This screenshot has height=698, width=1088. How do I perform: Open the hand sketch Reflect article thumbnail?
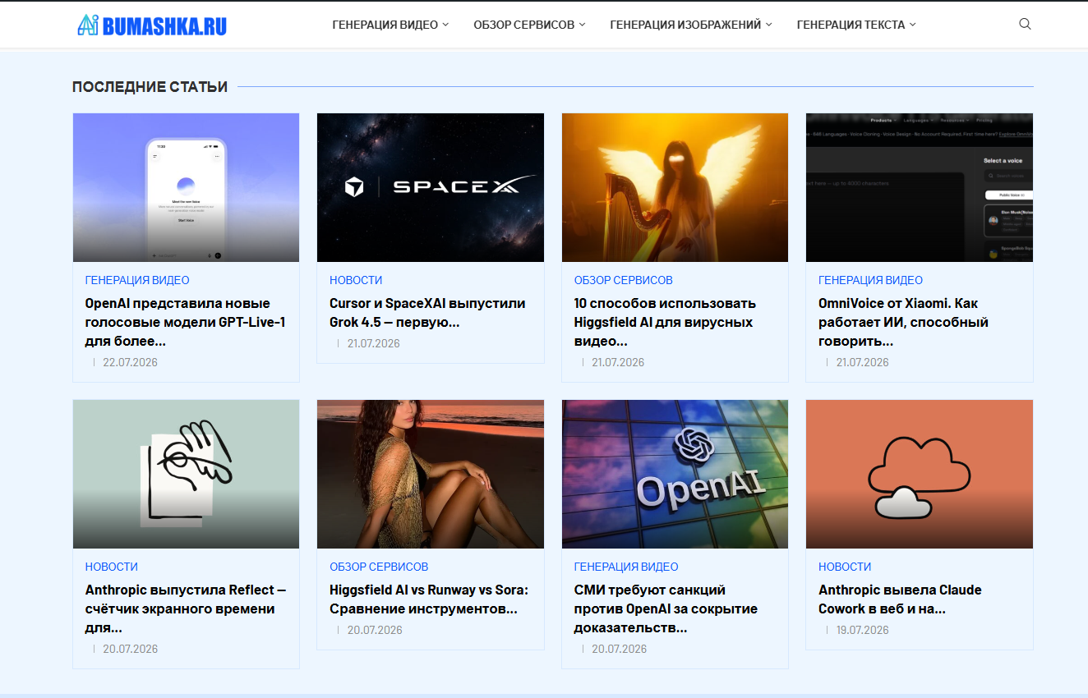186,474
